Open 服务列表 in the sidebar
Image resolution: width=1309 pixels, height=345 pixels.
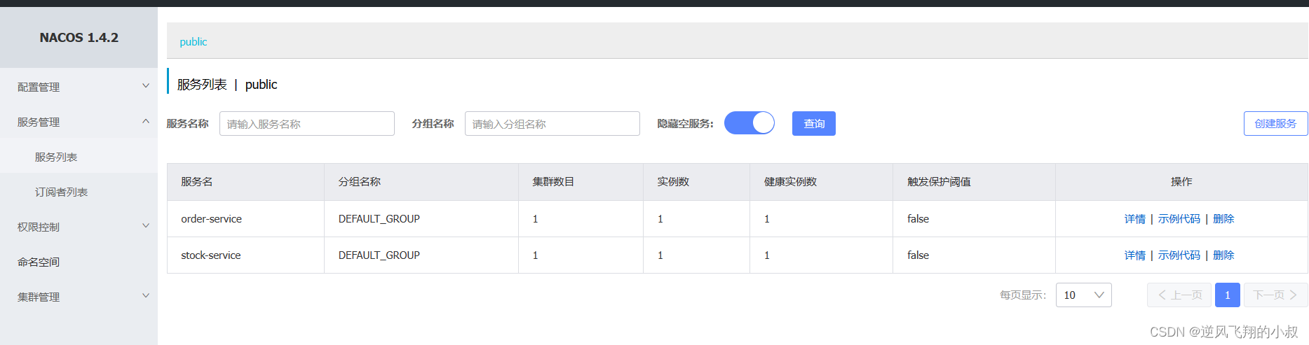click(56, 157)
